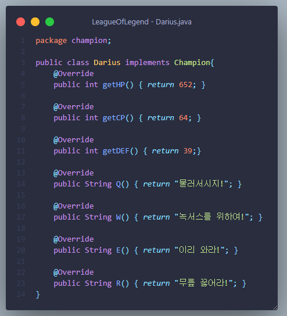Image resolution: width=287 pixels, height=316 pixels.
Task: Click the string "이리 와라!"
Action: (199, 250)
